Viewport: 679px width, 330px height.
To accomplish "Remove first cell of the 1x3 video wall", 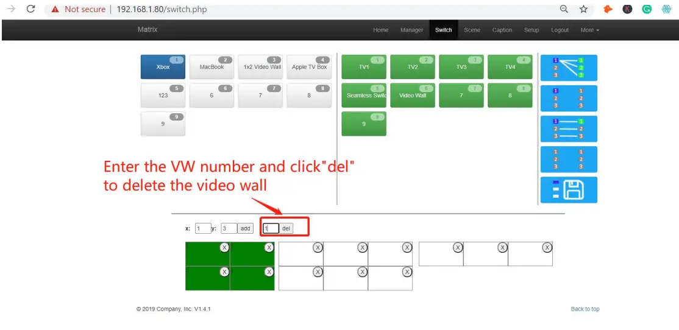I will pos(458,247).
